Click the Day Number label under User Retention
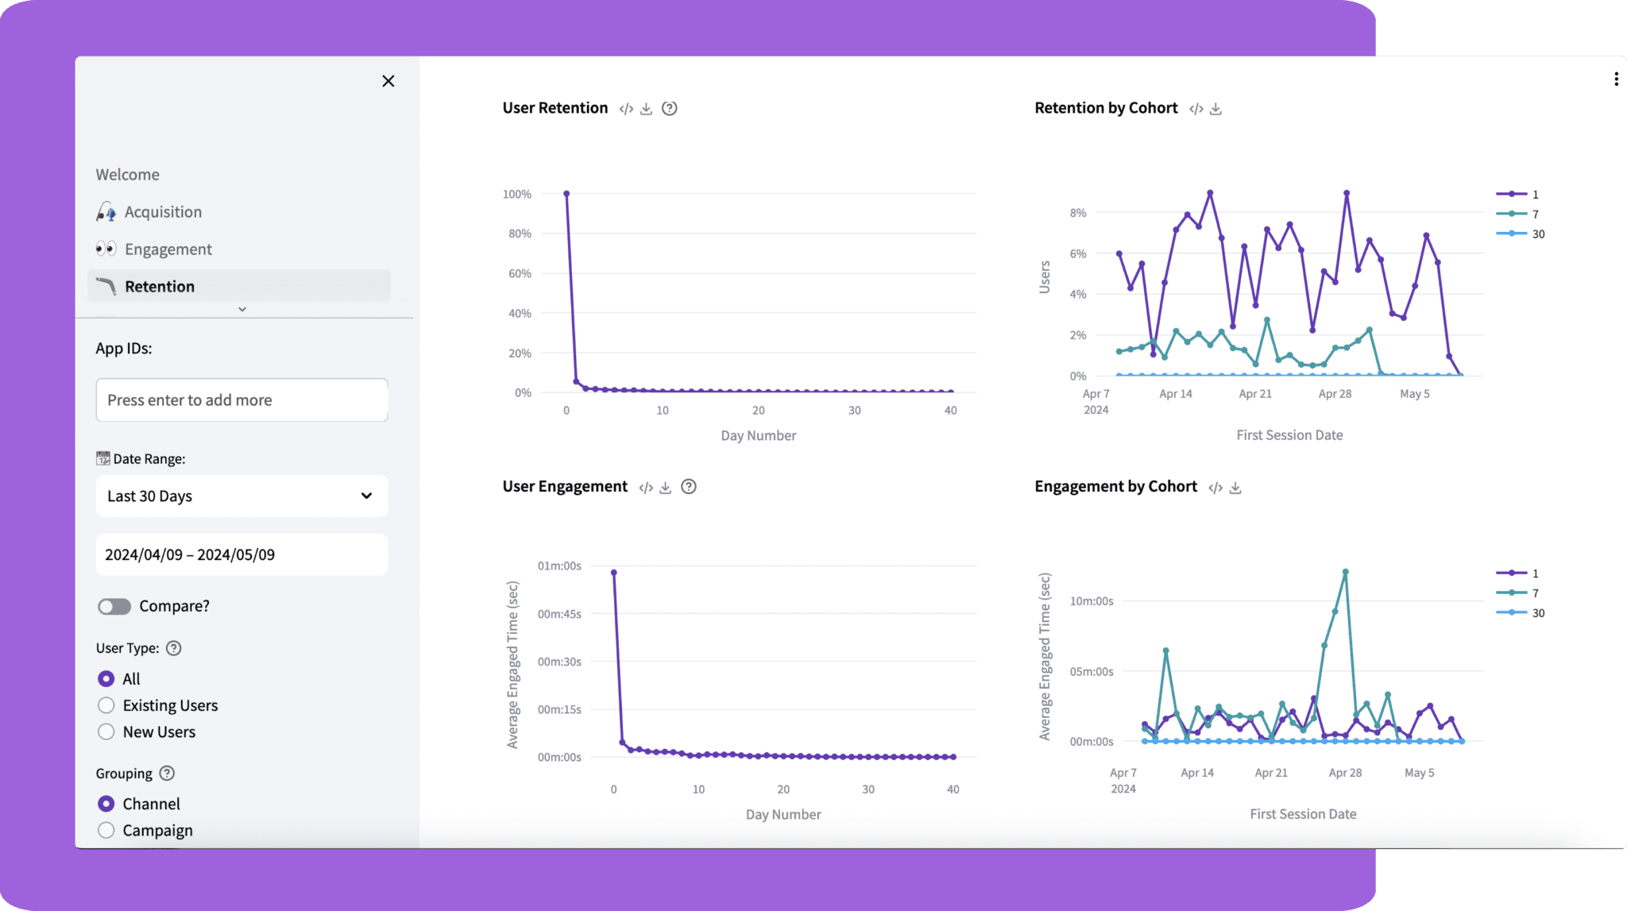1627x911 pixels. [x=759, y=436]
